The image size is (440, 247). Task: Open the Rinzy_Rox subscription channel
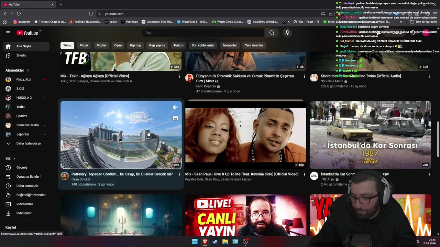[26, 79]
